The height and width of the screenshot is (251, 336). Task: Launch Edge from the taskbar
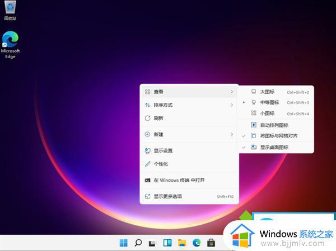click(x=197, y=243)
